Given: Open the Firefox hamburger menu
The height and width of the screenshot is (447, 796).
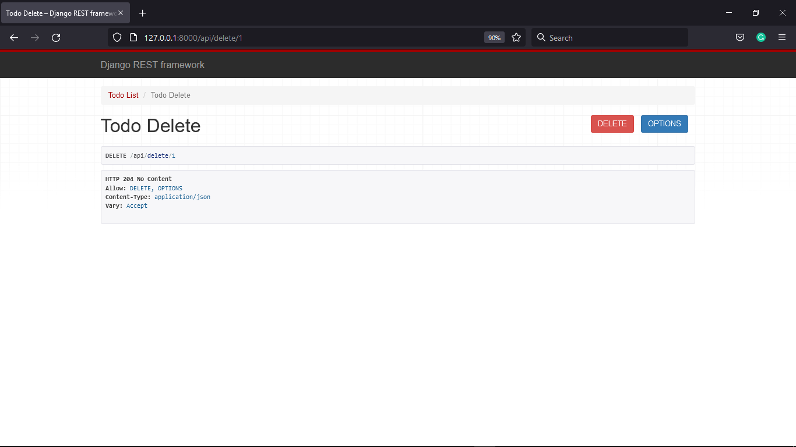Looking at the screenshot, I should coord(782,38).
